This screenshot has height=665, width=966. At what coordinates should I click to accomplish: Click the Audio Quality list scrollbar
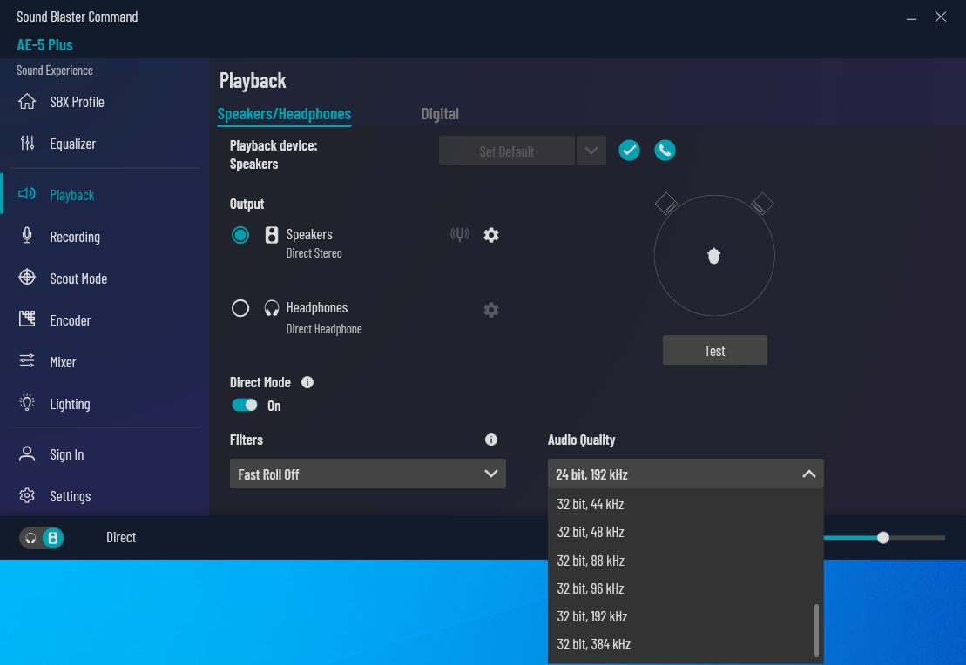coord(816,630)
